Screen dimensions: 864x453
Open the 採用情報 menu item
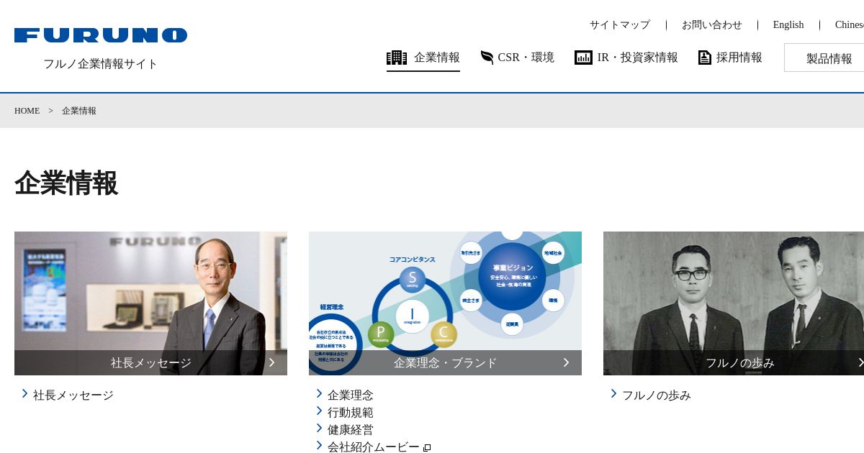[730, 58]
